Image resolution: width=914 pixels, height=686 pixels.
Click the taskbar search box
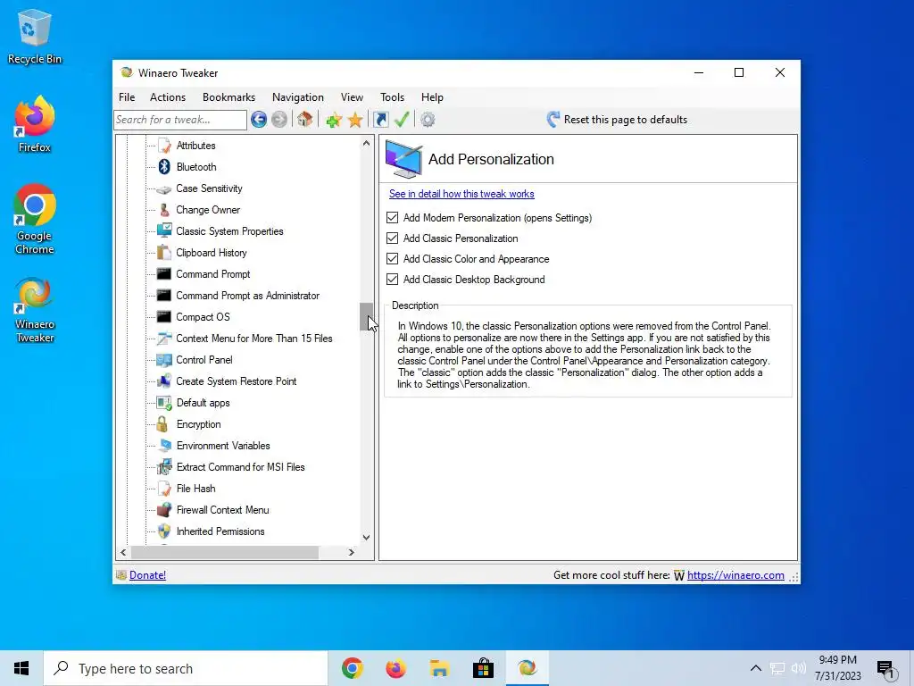pos(186,668)
